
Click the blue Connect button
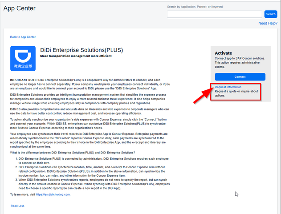[240, 77]
